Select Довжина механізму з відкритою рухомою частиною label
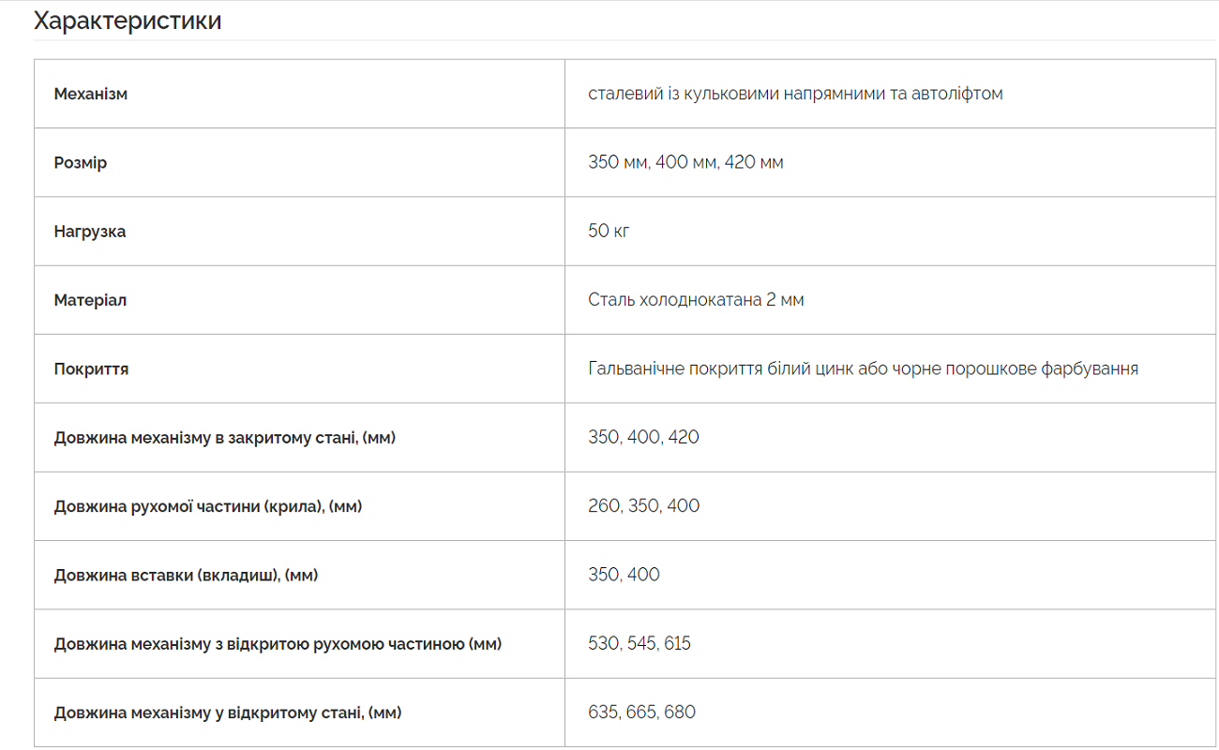This screenshot has width=1219, height=750. point(278,644)
